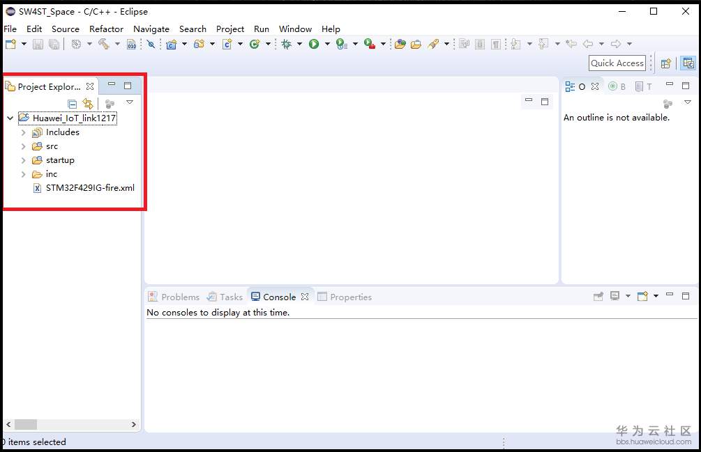Click the Open Task folder icon

pos(416,44)
